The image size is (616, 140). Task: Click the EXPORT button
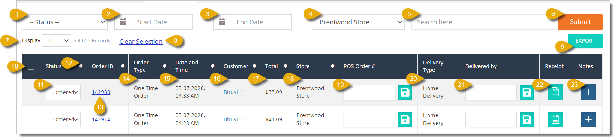pyautogui.click(x=585, y=41)
